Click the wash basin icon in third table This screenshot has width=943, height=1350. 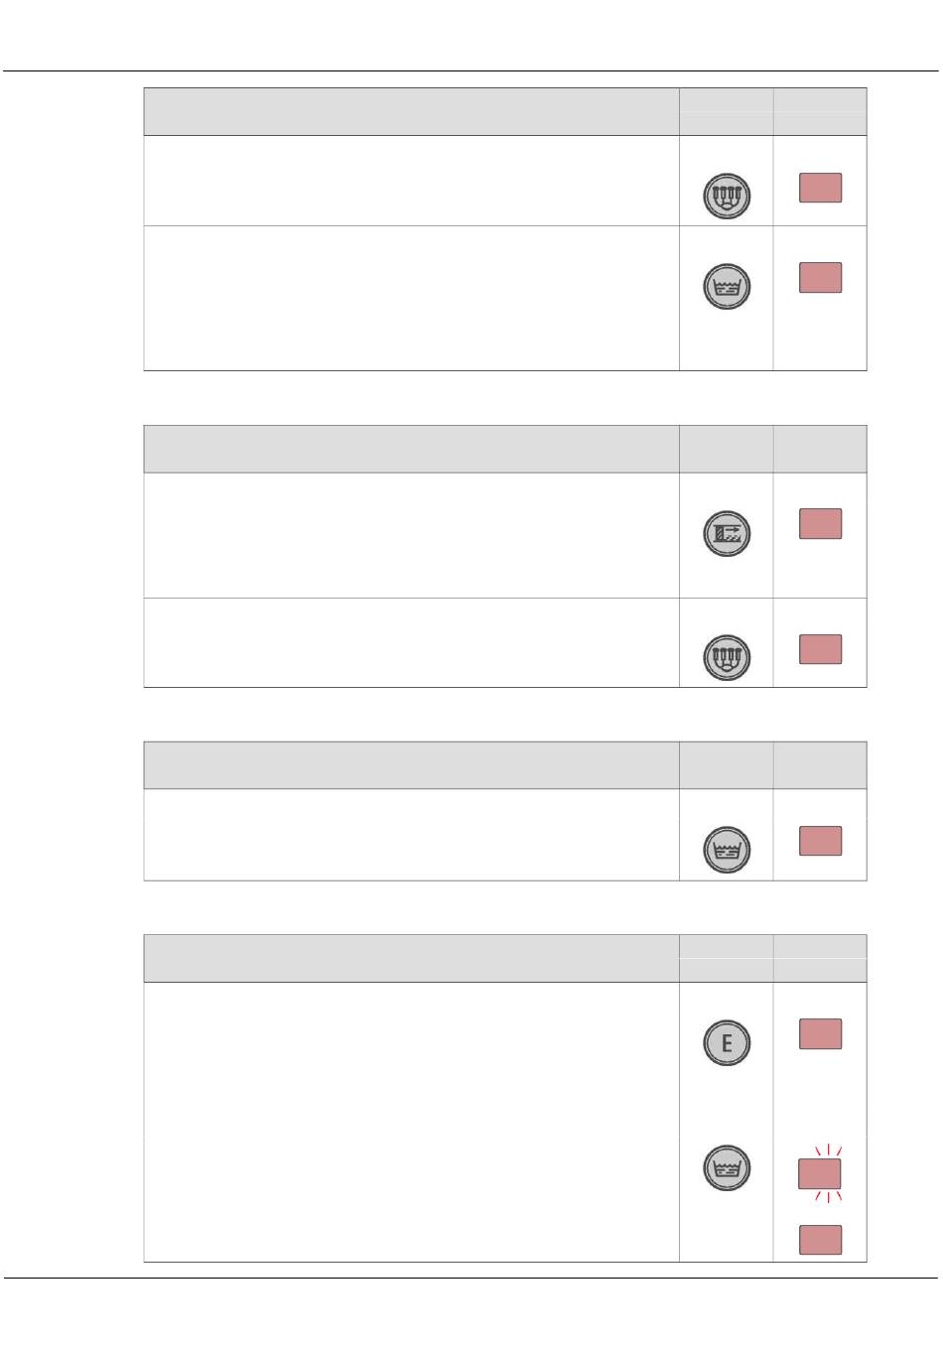coord(727,850)
